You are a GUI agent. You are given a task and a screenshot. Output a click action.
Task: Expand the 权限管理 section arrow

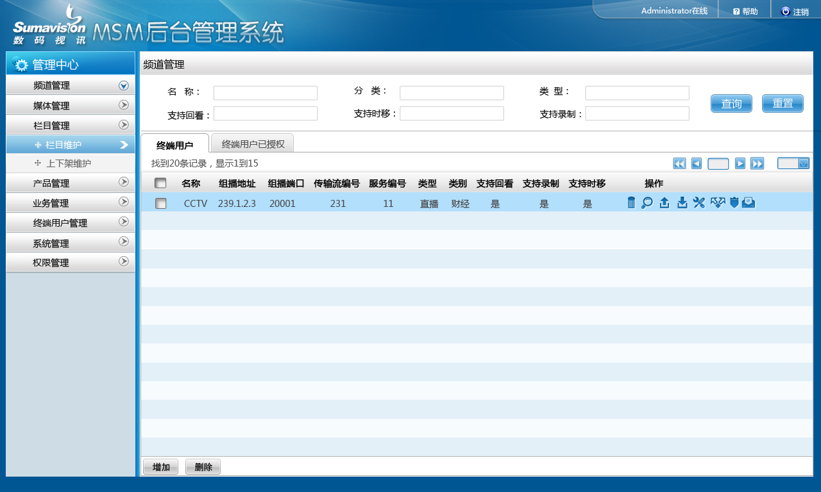[x=124, y=261]
